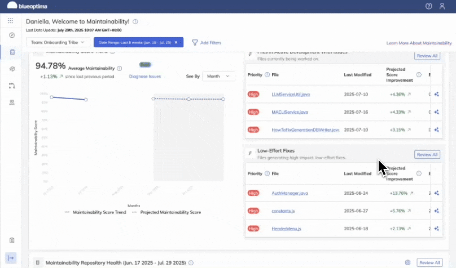The width and height of the screenshot is (456, 268).
Task: Click the AI sparkle icon for HeaderMenu.js
Action: tap(436, 229)
